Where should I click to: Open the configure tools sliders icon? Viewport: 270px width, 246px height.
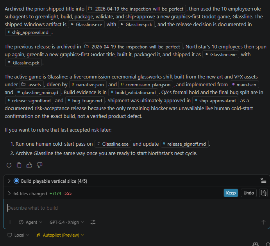point(93,222)
